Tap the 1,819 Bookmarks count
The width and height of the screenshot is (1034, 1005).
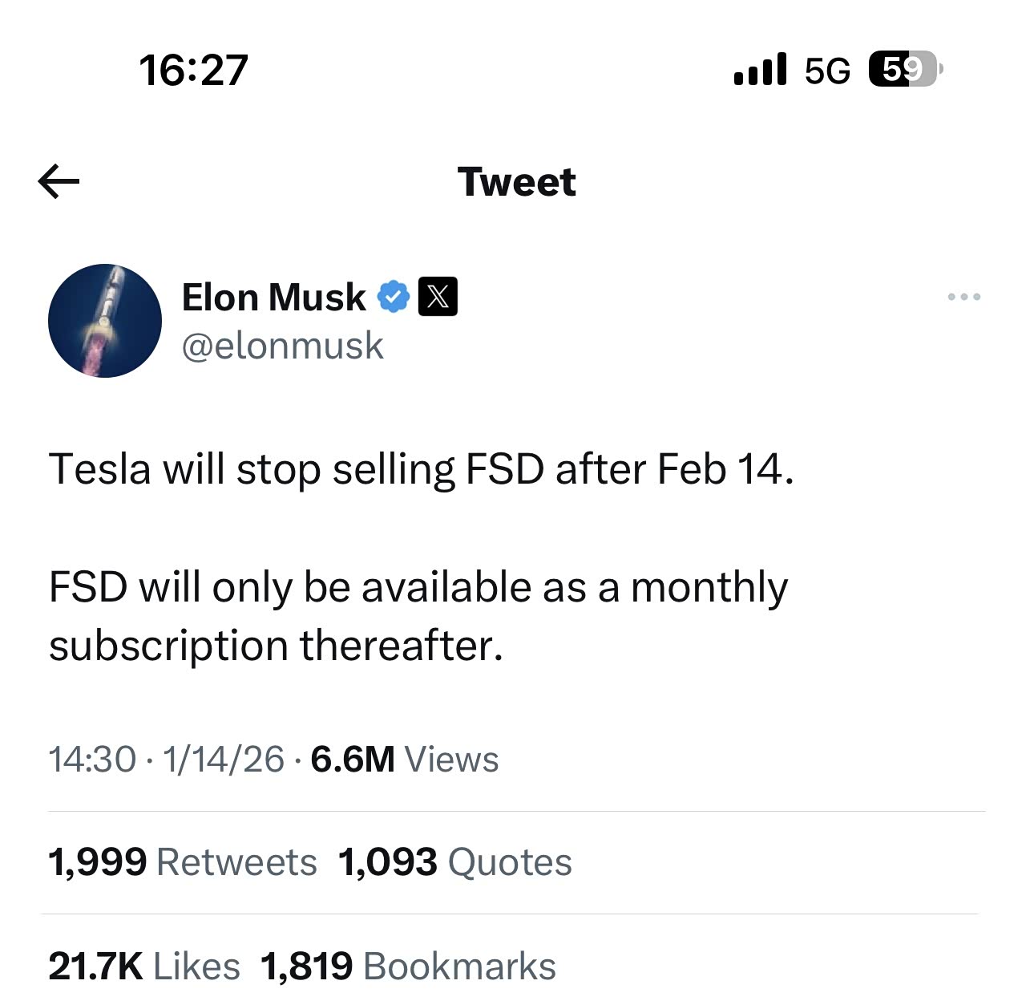(408, 966)
